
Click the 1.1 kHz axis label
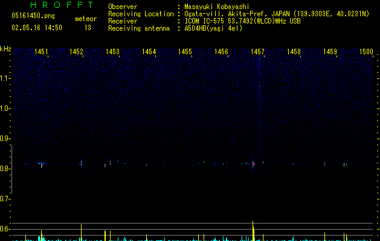(5, 78)
